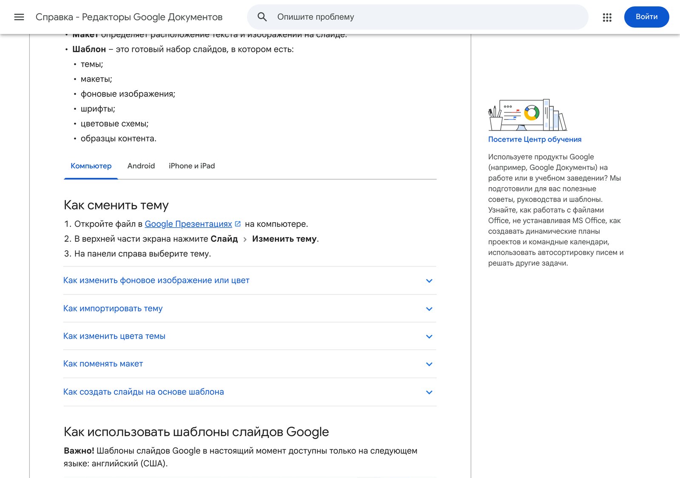
Task: Click the list item 'фоновые изображения;'
Action: point(128,94)
